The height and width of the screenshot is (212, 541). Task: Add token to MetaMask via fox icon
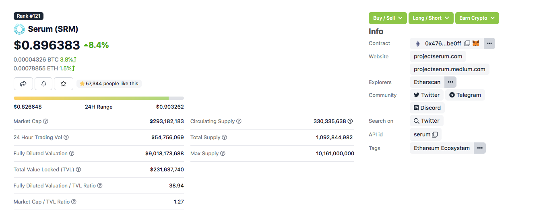click(x=476, y=43)
